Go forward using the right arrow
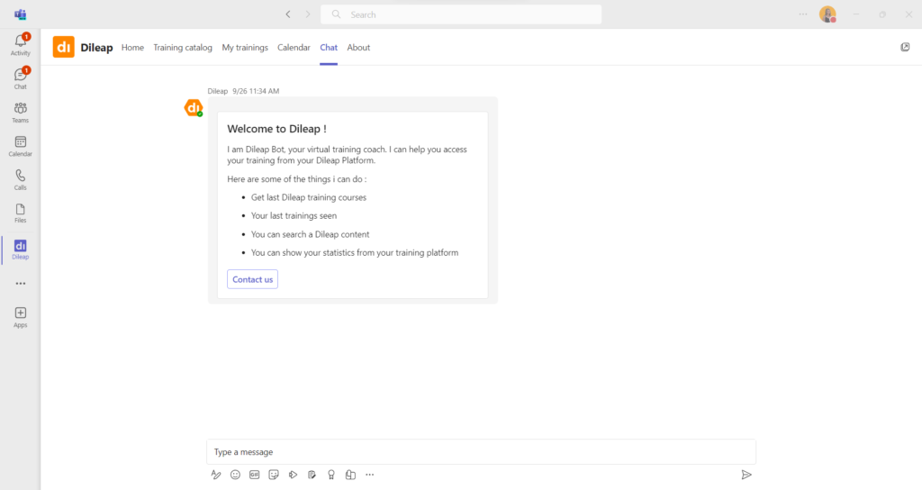 (308, 14)
